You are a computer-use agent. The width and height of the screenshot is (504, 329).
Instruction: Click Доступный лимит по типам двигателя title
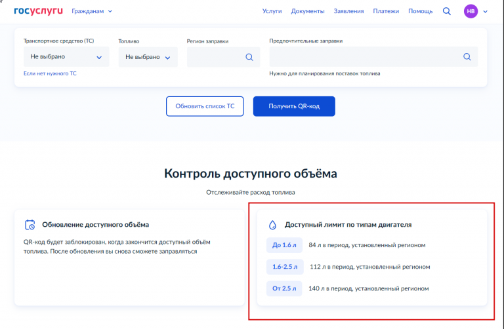(x=348, y=225)
